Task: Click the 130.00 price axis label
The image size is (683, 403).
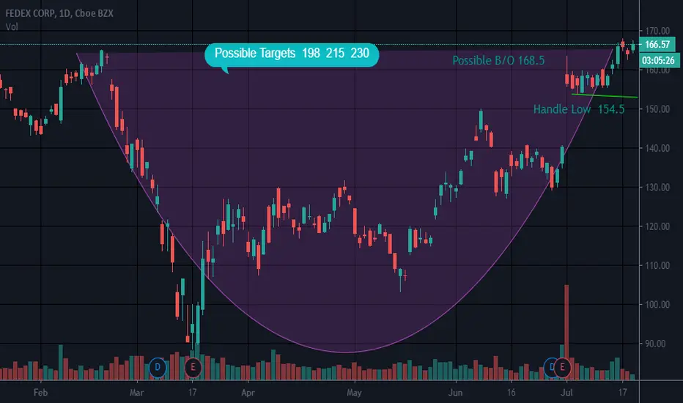Action: (657, 188)
